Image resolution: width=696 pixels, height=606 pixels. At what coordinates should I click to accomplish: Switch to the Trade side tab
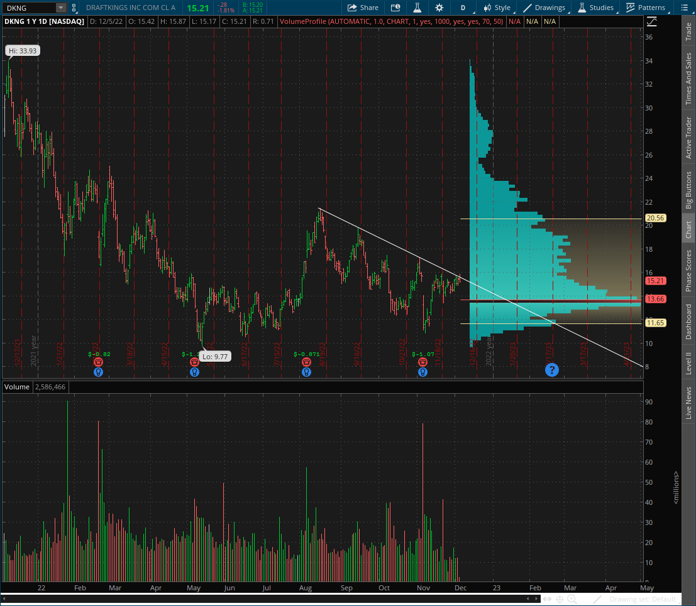pos(688,31)
